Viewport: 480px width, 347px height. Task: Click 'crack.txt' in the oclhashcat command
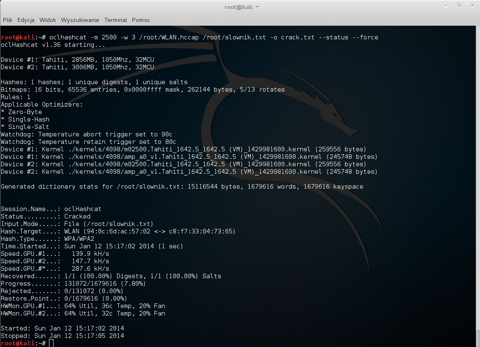coord(298,37)
